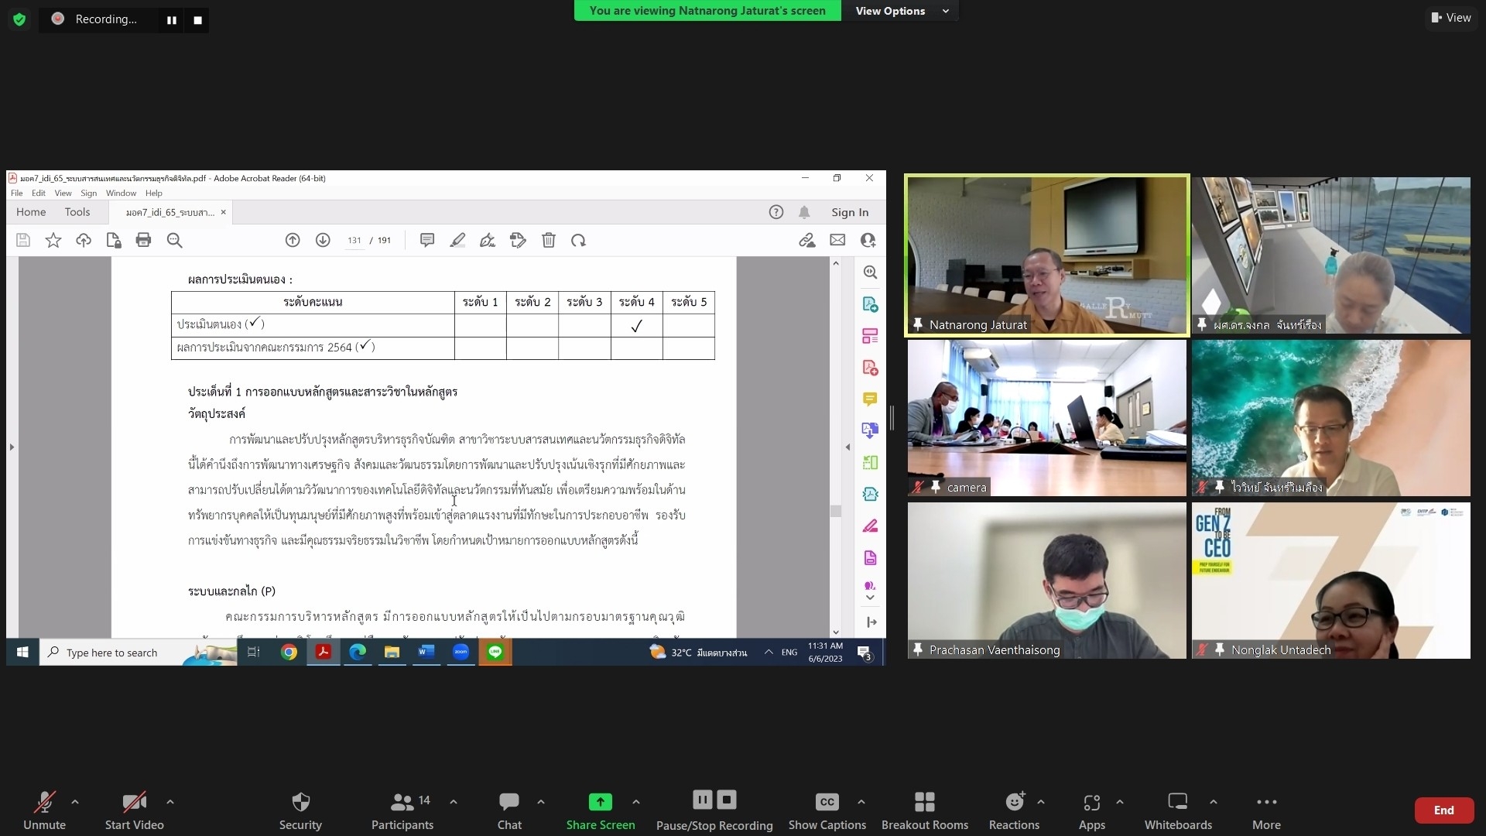1486x836 pixels.
Task: Pause the Zoom recording indicator
Action: (x=172, y=20)
